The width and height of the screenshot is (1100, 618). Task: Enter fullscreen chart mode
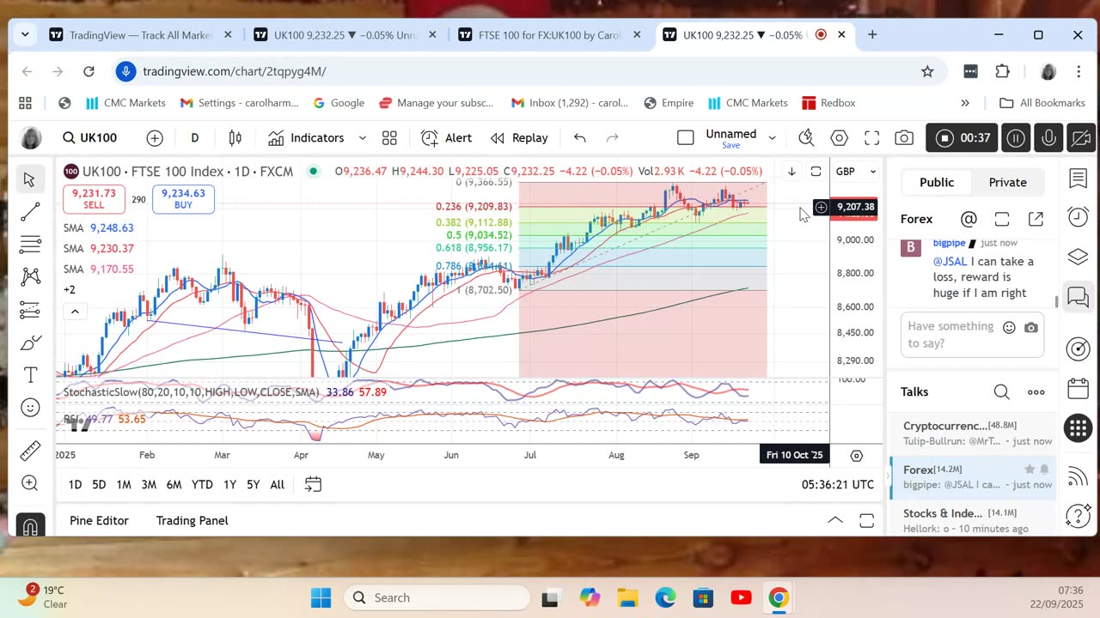point(871,138)
